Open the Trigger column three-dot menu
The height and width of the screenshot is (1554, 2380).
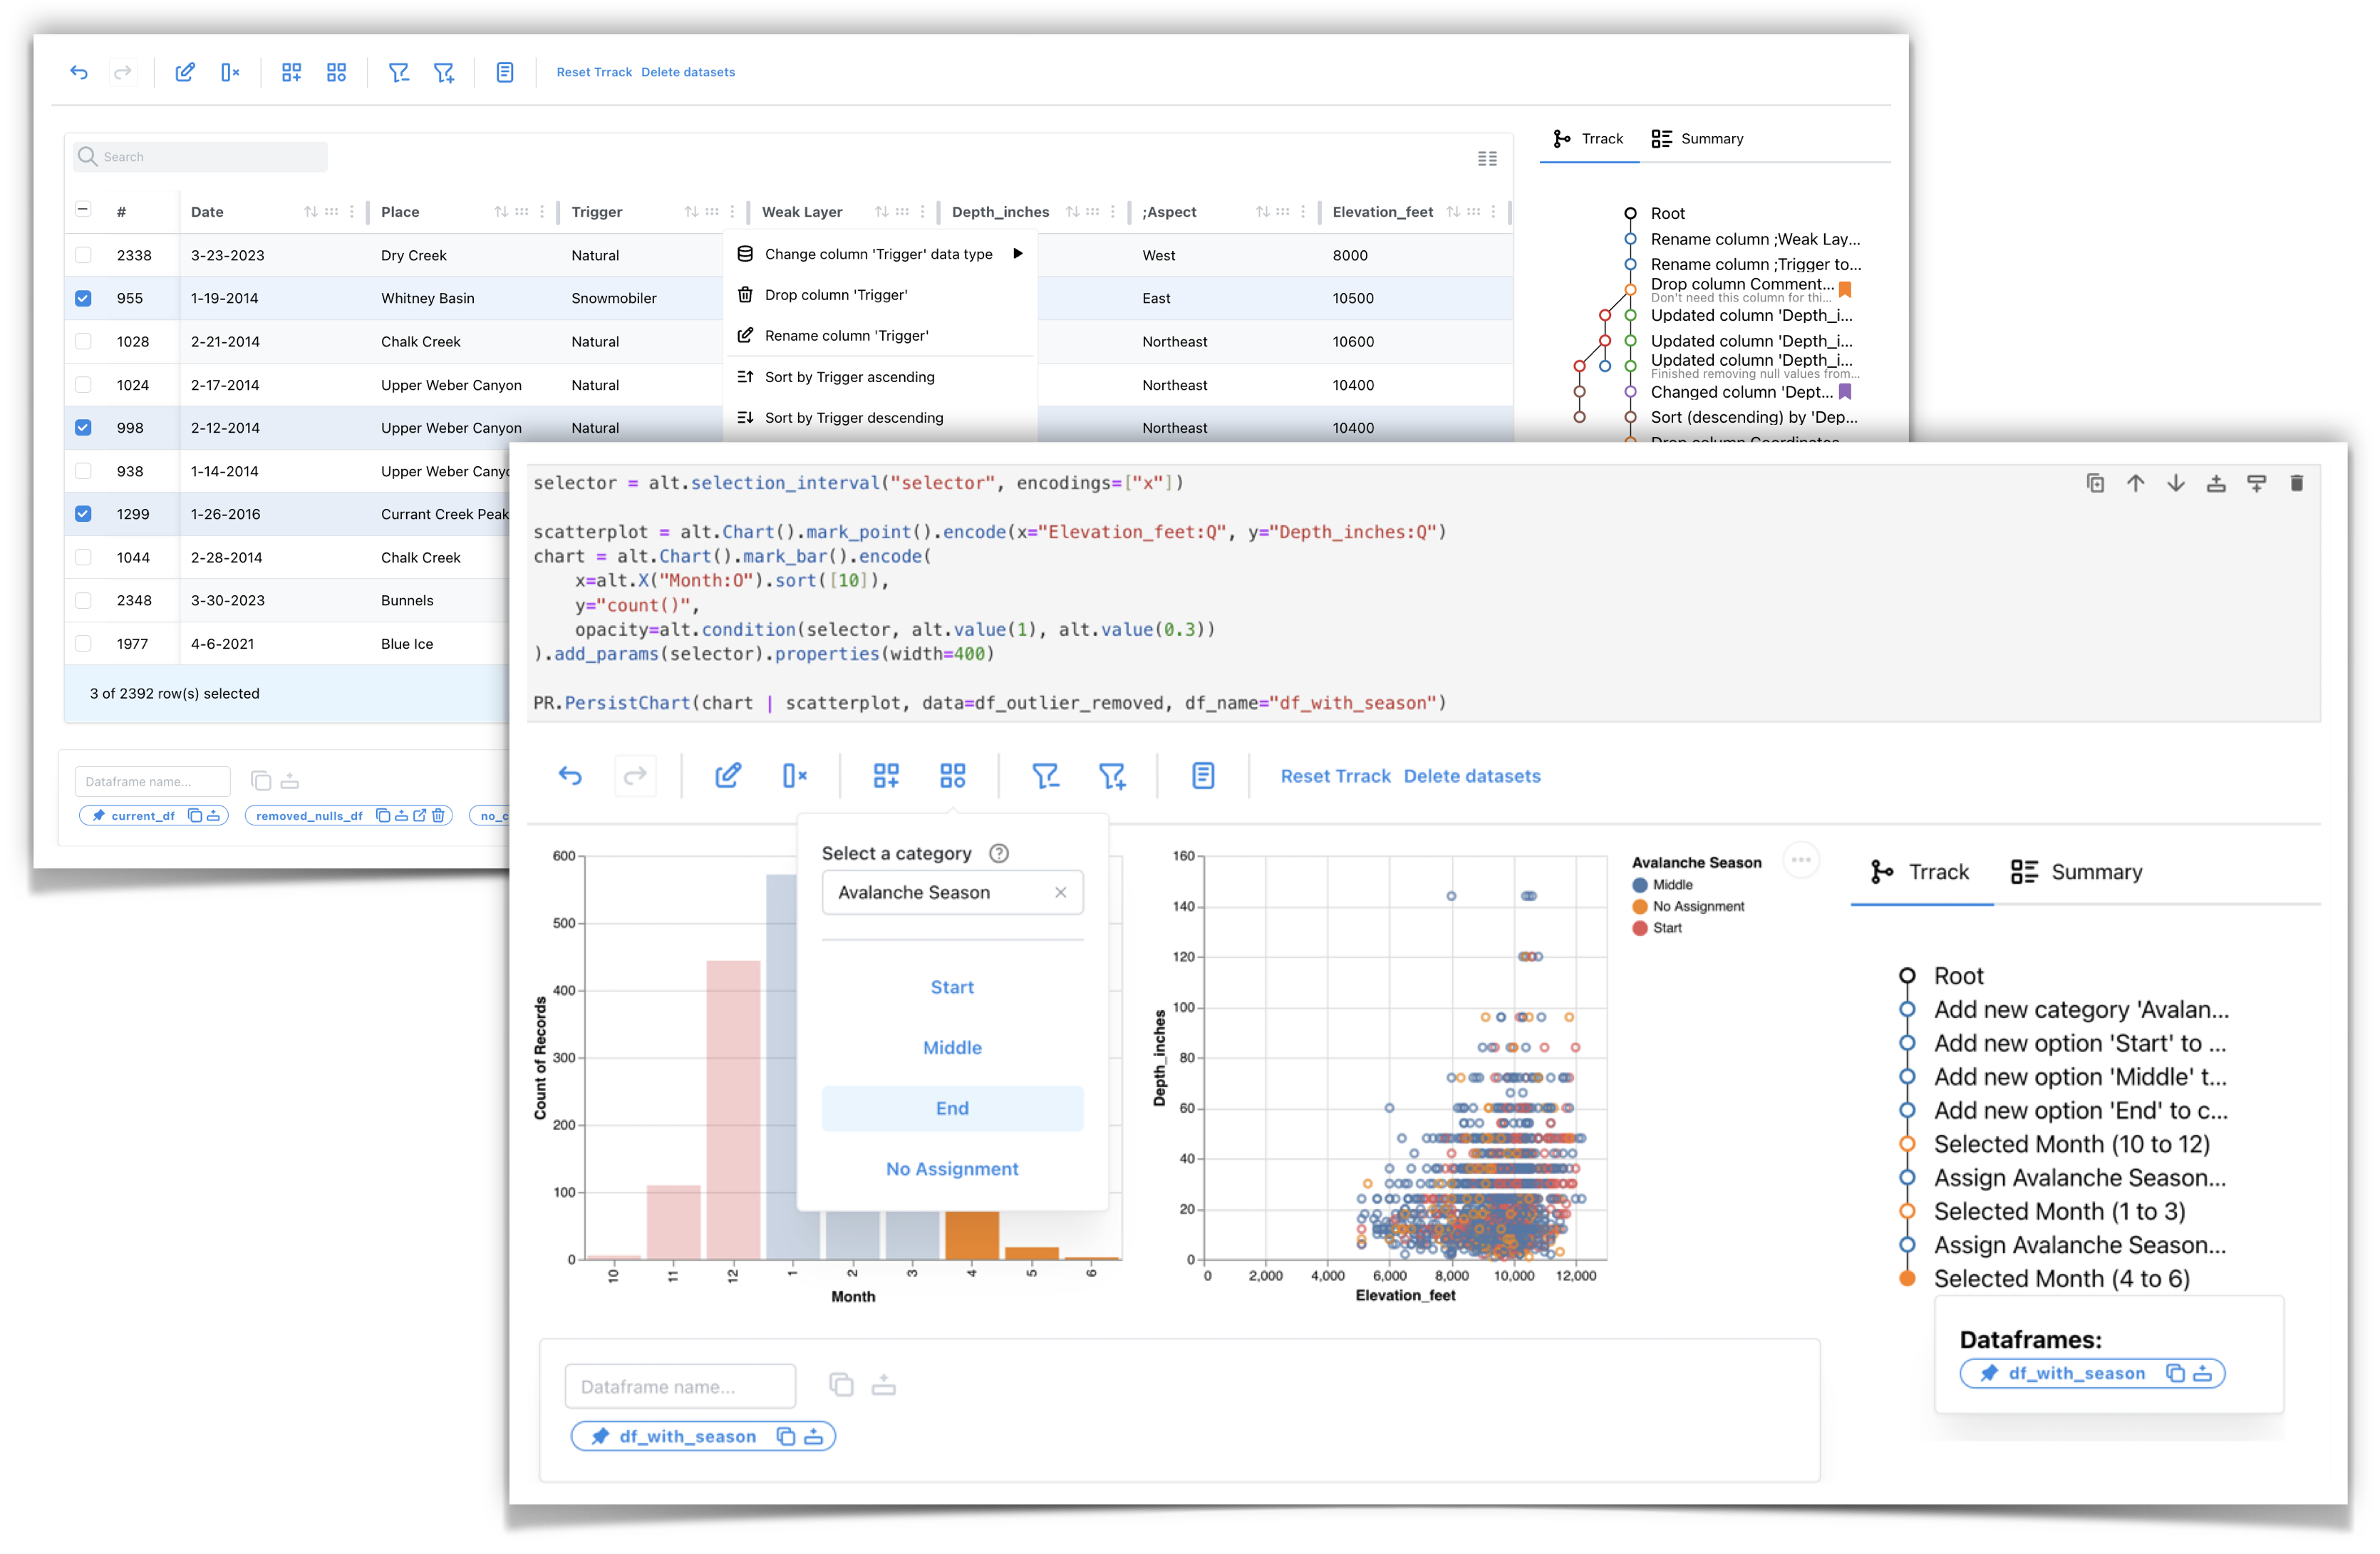732,211
